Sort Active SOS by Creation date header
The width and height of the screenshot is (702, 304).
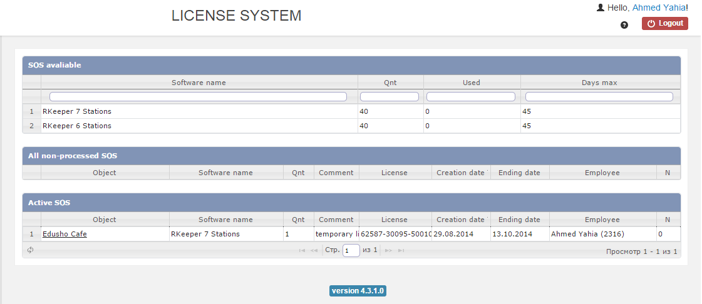[461, 220]
